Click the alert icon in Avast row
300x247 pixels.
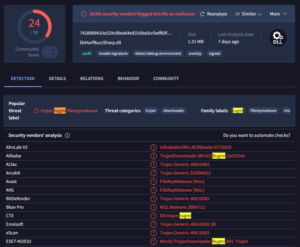154,182
